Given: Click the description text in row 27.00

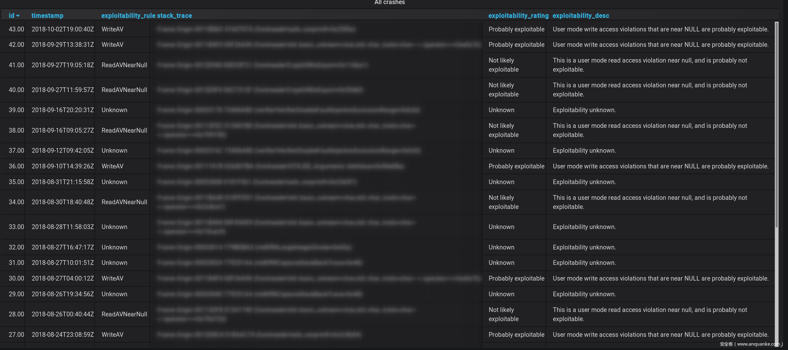Looking at the screenshot, I should coord(660,335).
